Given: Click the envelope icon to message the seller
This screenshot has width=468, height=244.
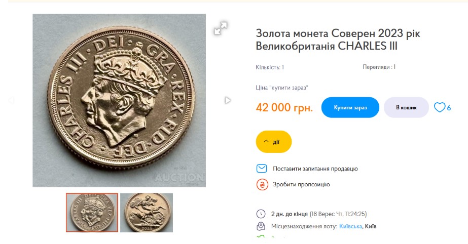Looking at the screenshot, I should tap(262, 169).
